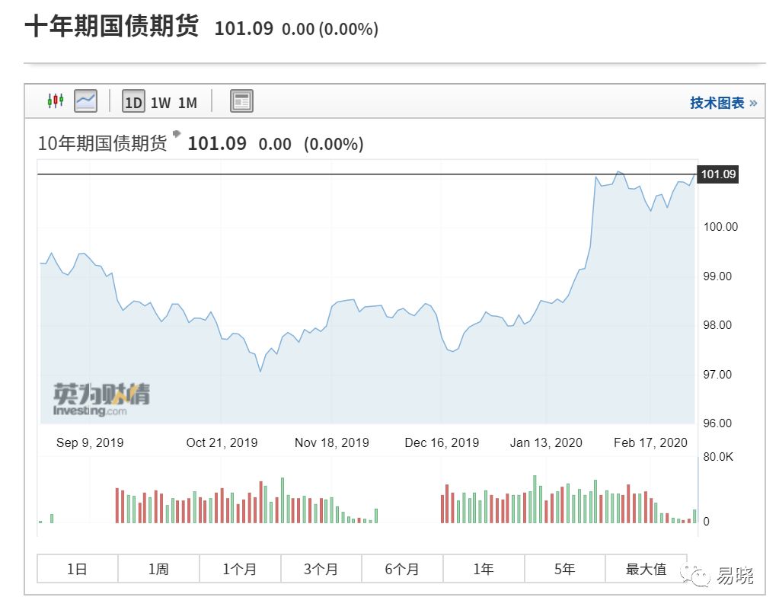Switch interval to 1M

187,102
